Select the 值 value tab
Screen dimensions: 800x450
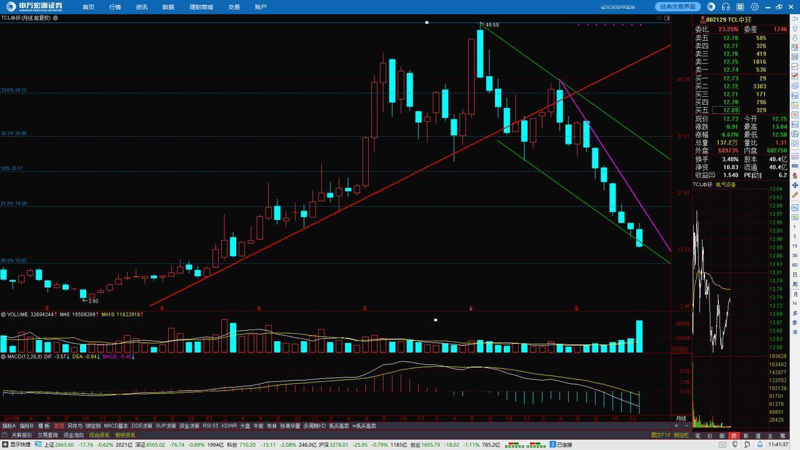[758, 436]
